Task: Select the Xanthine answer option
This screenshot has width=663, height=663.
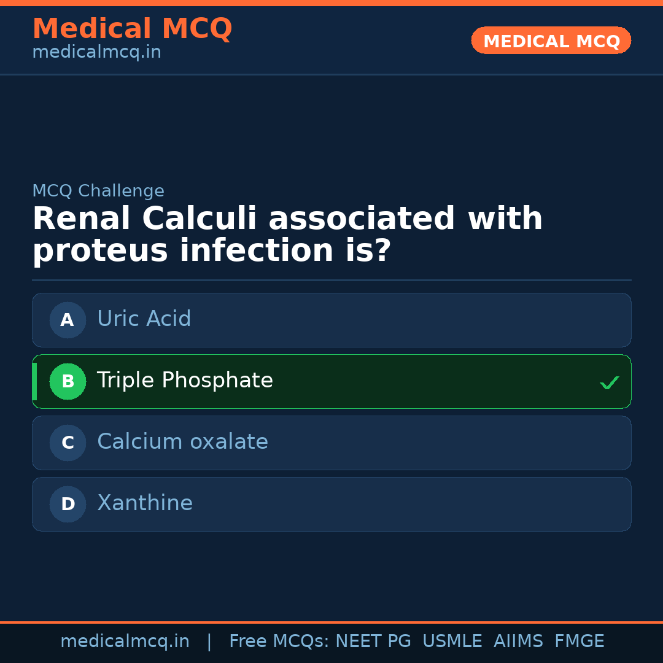Action: click(x=331, y=504)
